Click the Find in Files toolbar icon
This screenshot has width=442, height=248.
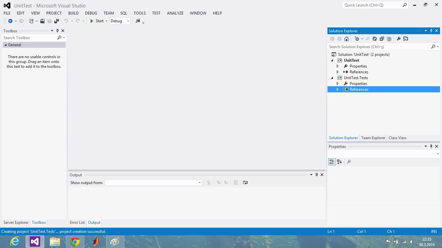pos(138,21)
